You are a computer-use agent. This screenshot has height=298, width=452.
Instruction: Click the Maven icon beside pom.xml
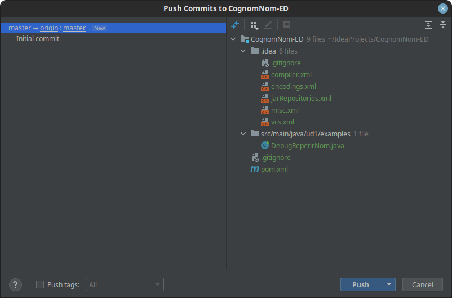pyautogui.click(x=255, y=169)
